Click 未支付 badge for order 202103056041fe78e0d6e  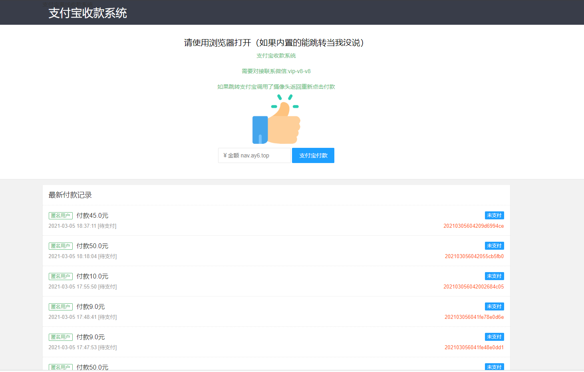(495, 306)
